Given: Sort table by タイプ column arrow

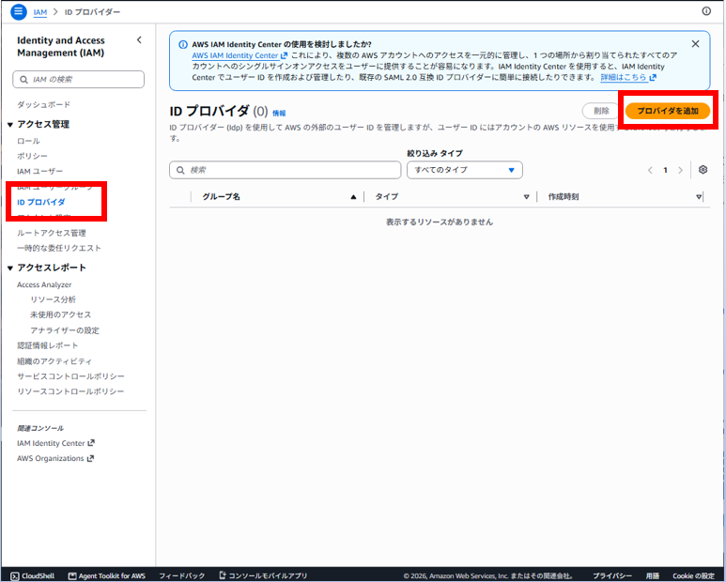Looking at the screenshot, I should coord(527,197).
